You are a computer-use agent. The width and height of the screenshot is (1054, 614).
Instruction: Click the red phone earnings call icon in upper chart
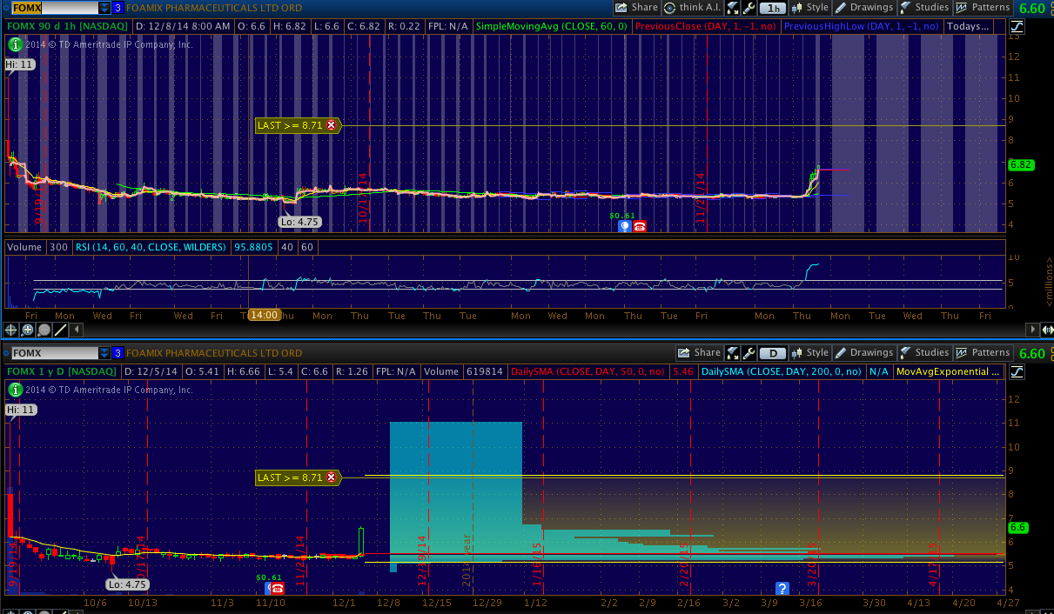pyautogui.click(x=640, y=226)
